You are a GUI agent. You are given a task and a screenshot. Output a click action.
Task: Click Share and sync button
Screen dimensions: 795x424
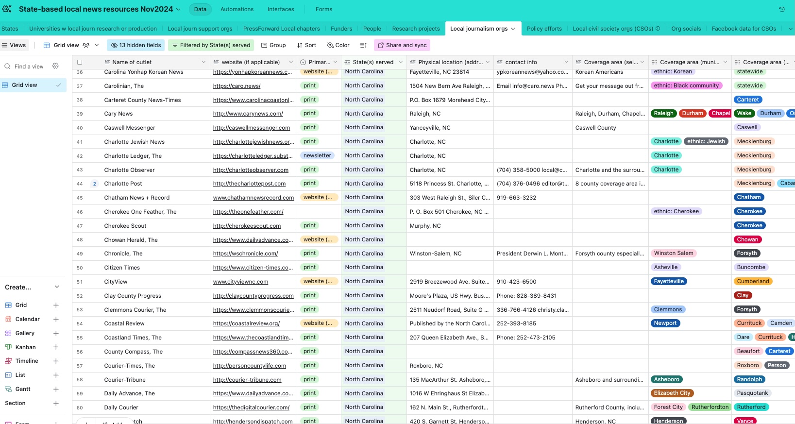pyautogui.click(x=402, y=45)
